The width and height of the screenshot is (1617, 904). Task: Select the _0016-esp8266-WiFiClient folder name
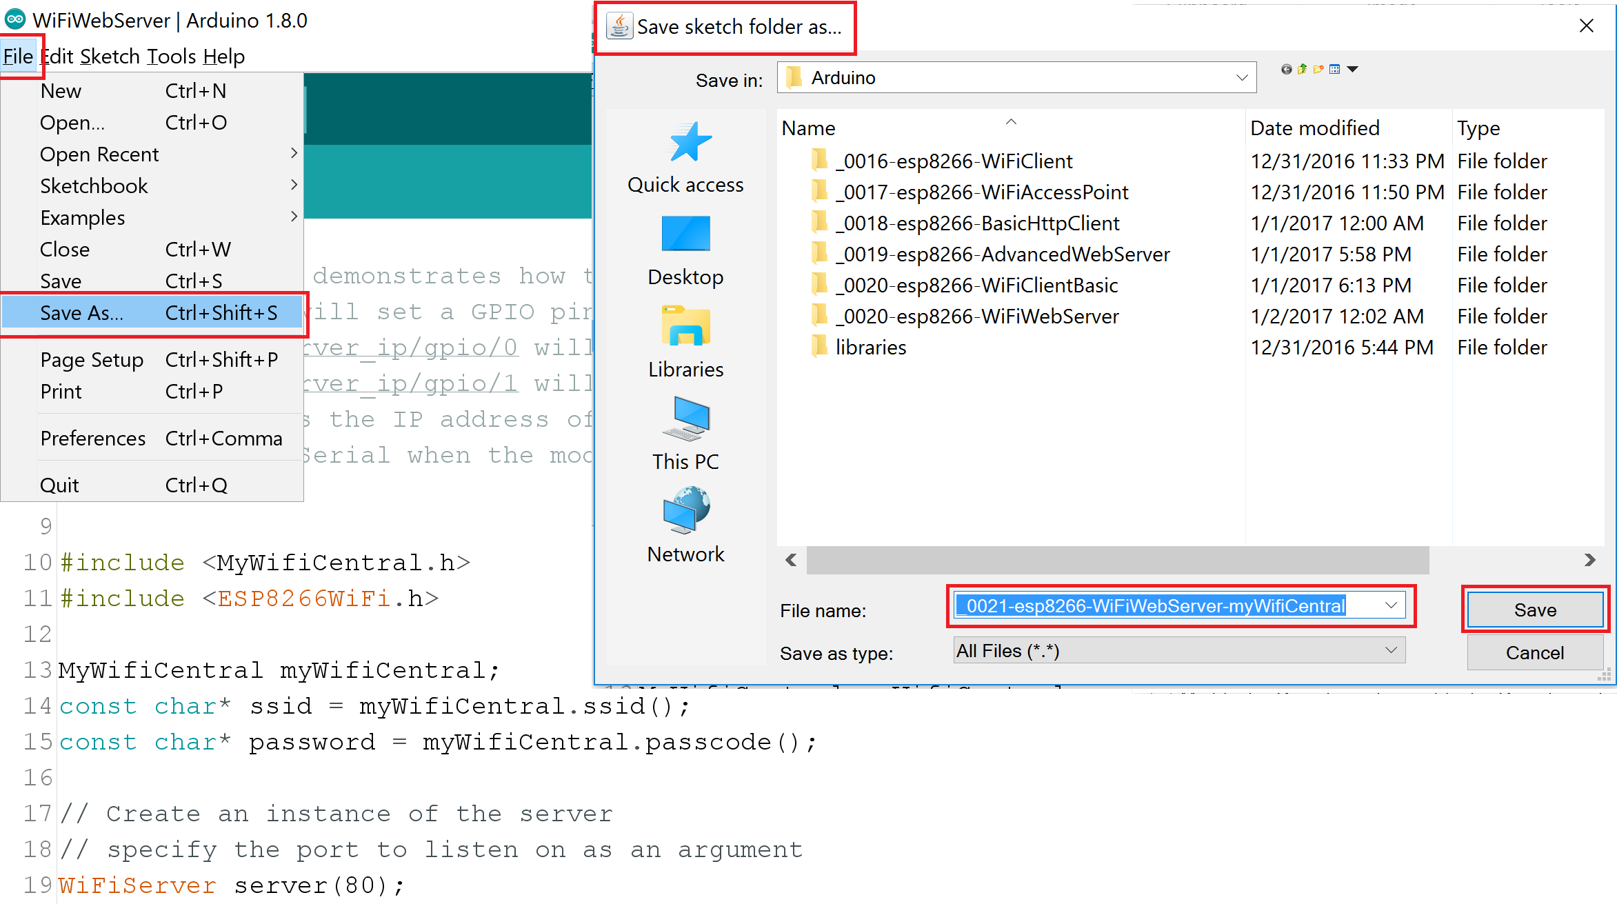click(954, 161)
